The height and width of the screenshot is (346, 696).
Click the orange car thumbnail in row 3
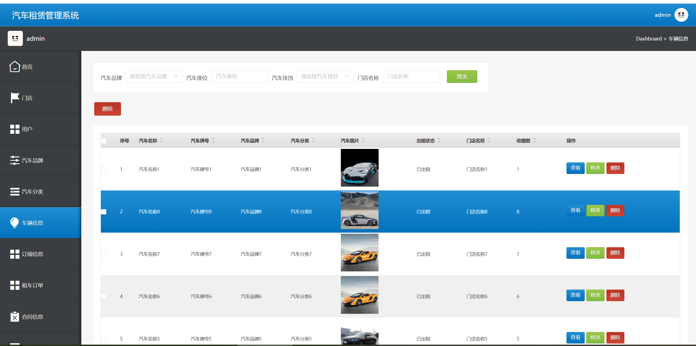click(359, 253)
